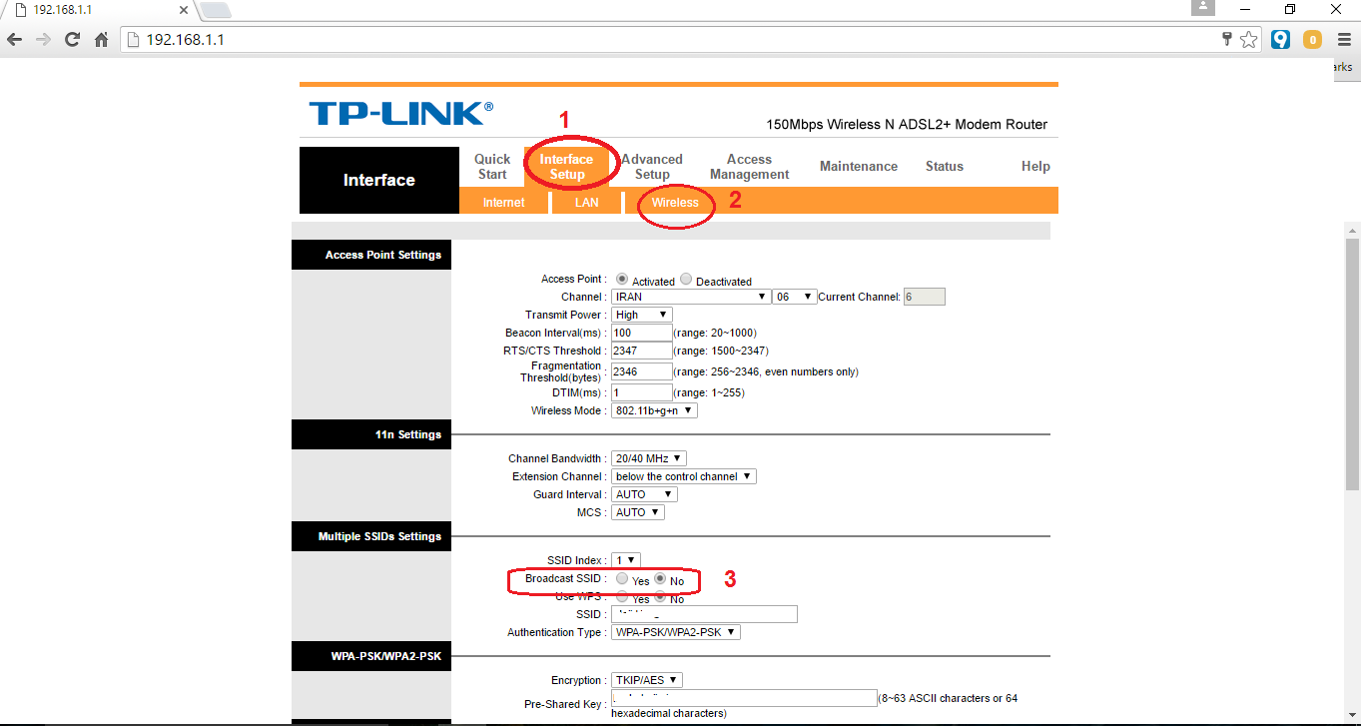
Task: Open the Status tab
Action: (x=945, y=167)
